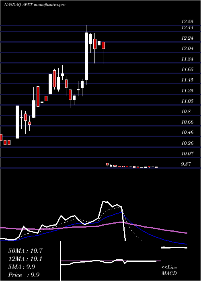The height and width of the screenshot is (281, 201).
Task: Click the 5MA : 9.9 value
Action: pos(22,267)
